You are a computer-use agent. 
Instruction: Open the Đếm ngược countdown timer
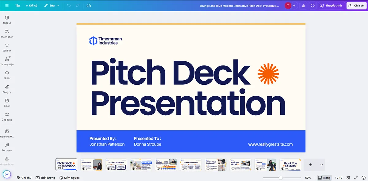(x=70, y=178)
